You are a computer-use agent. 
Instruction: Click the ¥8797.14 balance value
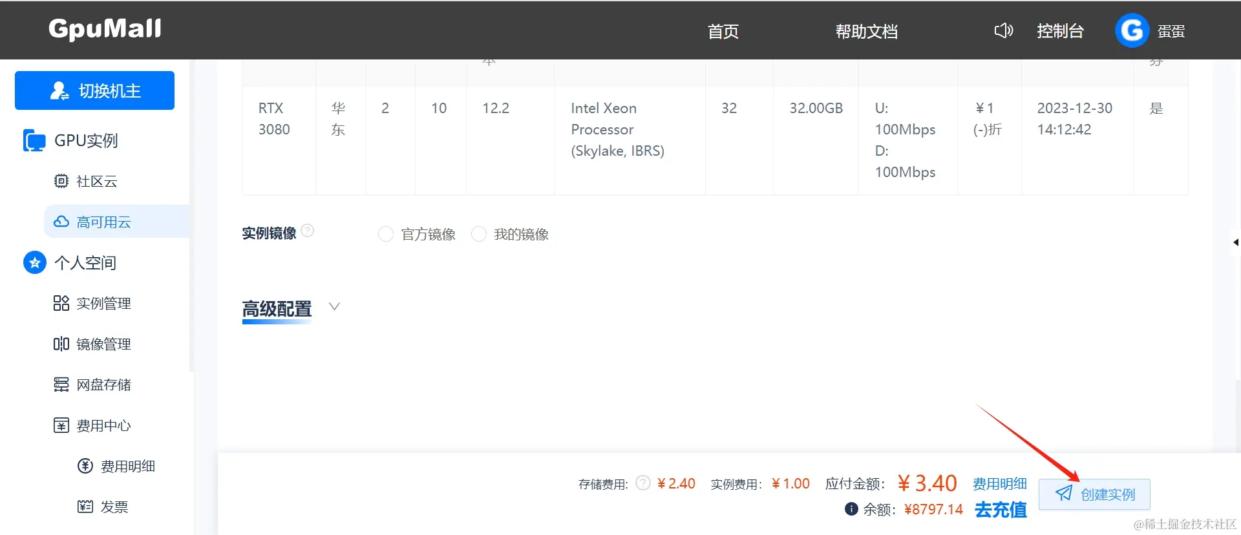tap(933, 509)
